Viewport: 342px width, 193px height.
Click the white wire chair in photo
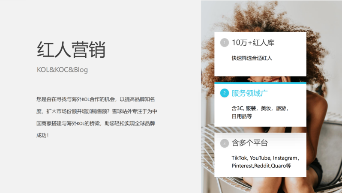[x=210, y=152]
